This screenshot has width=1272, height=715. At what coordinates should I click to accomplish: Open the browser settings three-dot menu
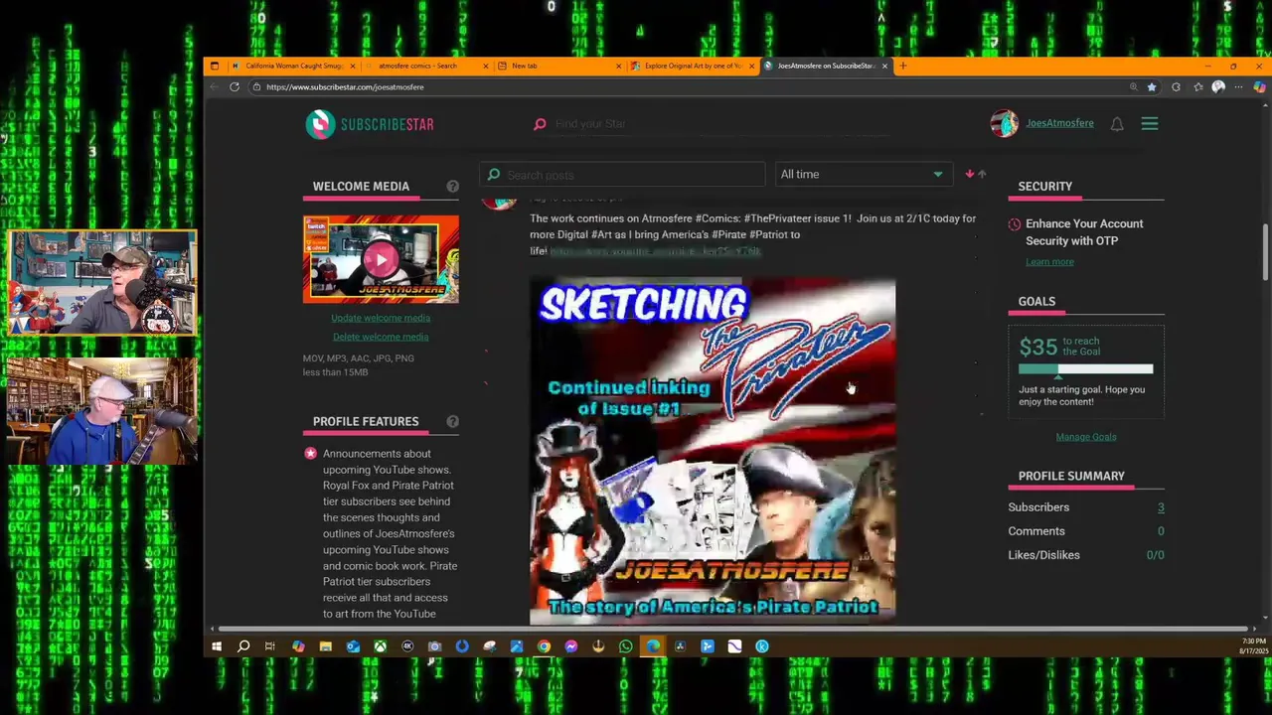pyautogui.click(x=1238, y=87)
